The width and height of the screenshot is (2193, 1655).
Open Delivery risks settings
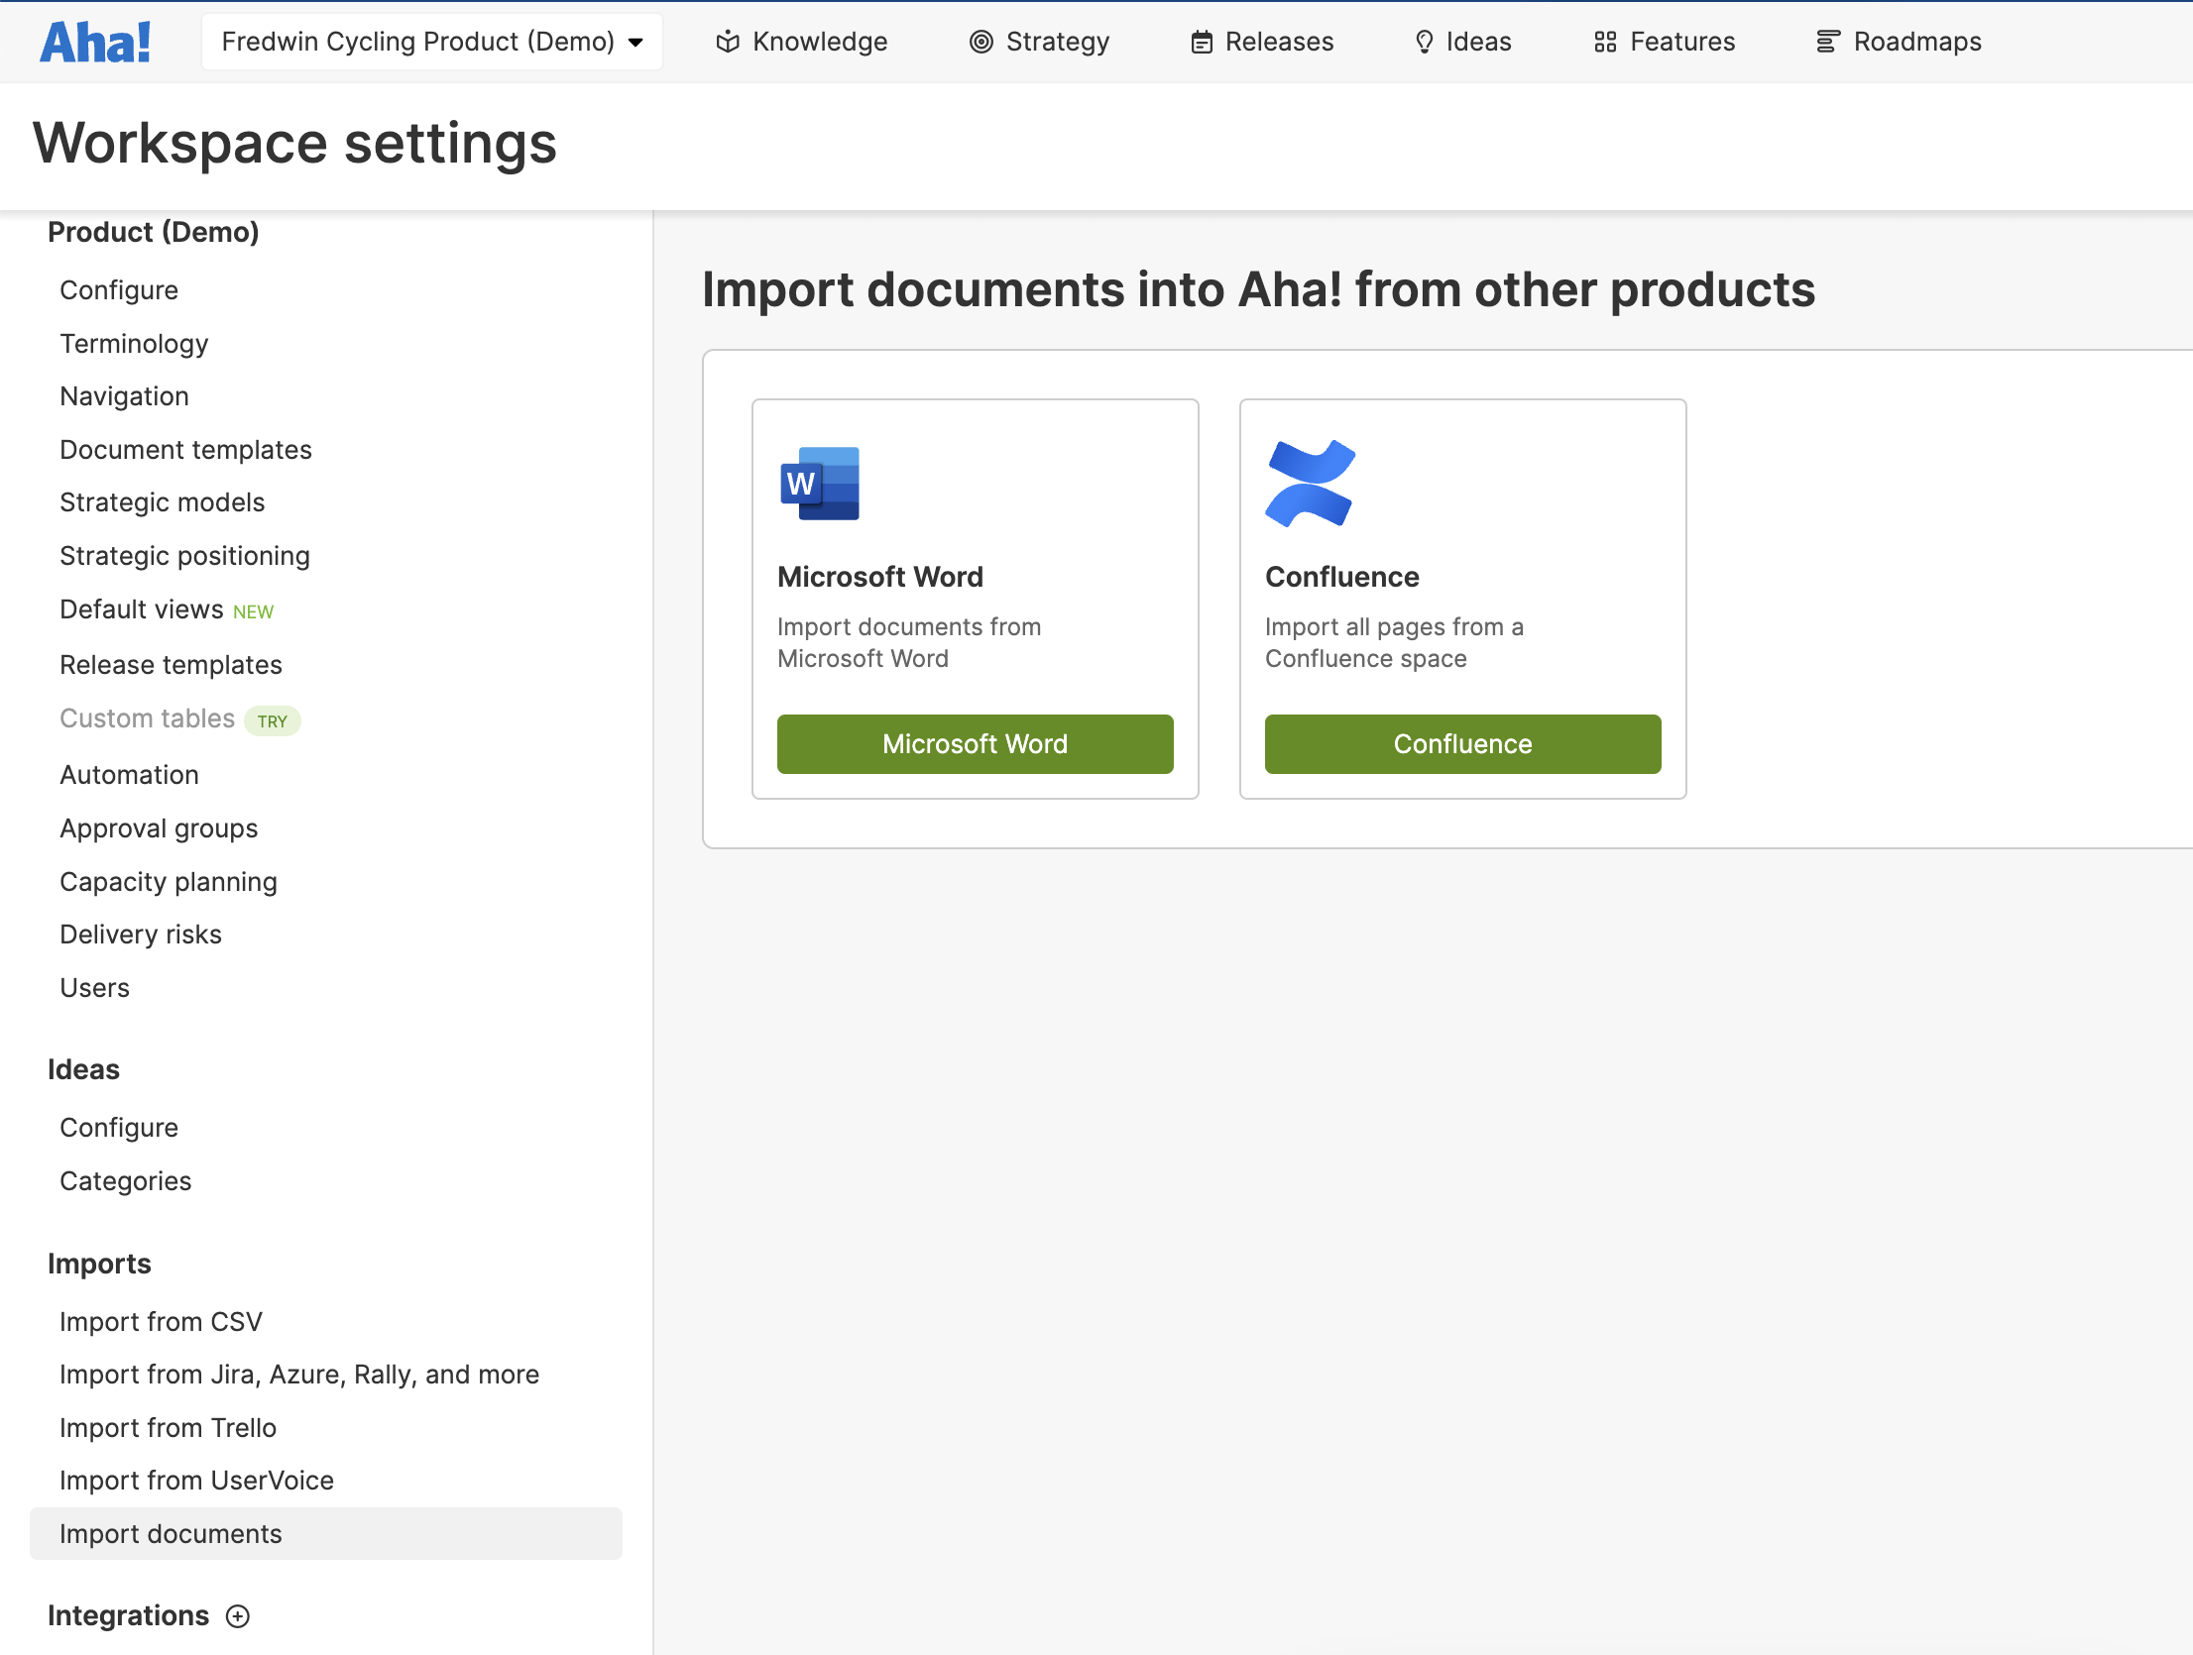click(141, 935)
